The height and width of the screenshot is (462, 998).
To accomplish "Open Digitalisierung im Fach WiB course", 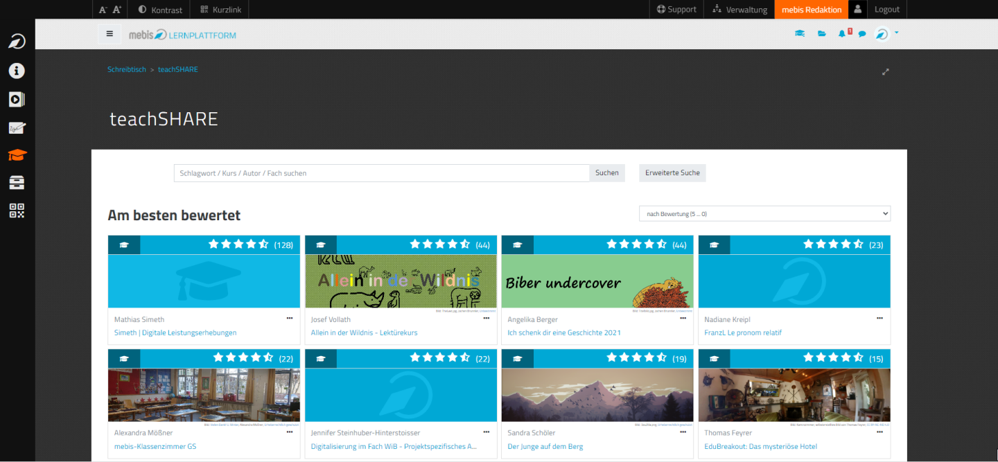I will (x=394, y=447).
